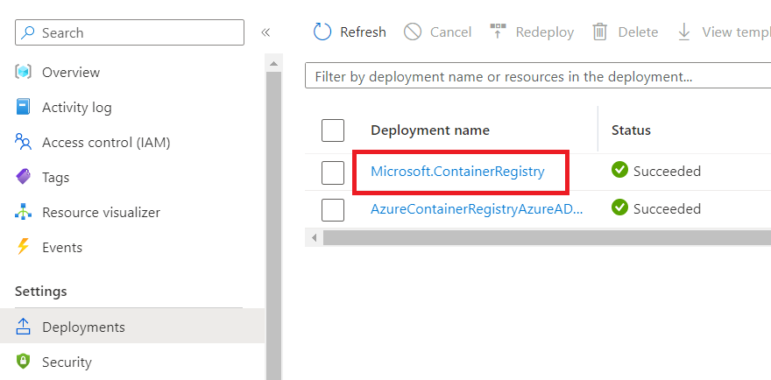Screen dimensions: 771x380
Task: Click the horizontal scrollbar track in table
Action: (x=543, y=237)
